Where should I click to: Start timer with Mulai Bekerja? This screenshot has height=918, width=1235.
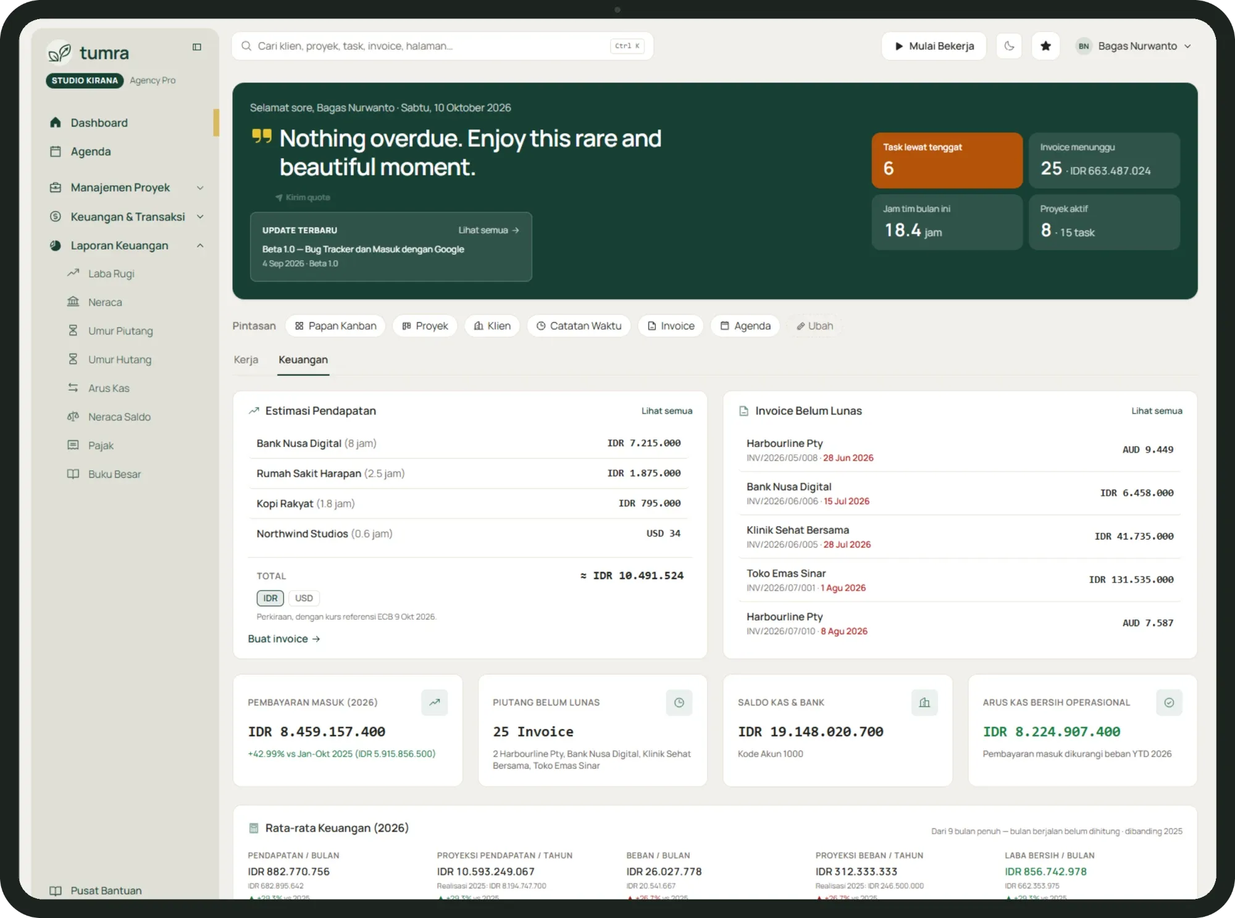click(934, 46)
